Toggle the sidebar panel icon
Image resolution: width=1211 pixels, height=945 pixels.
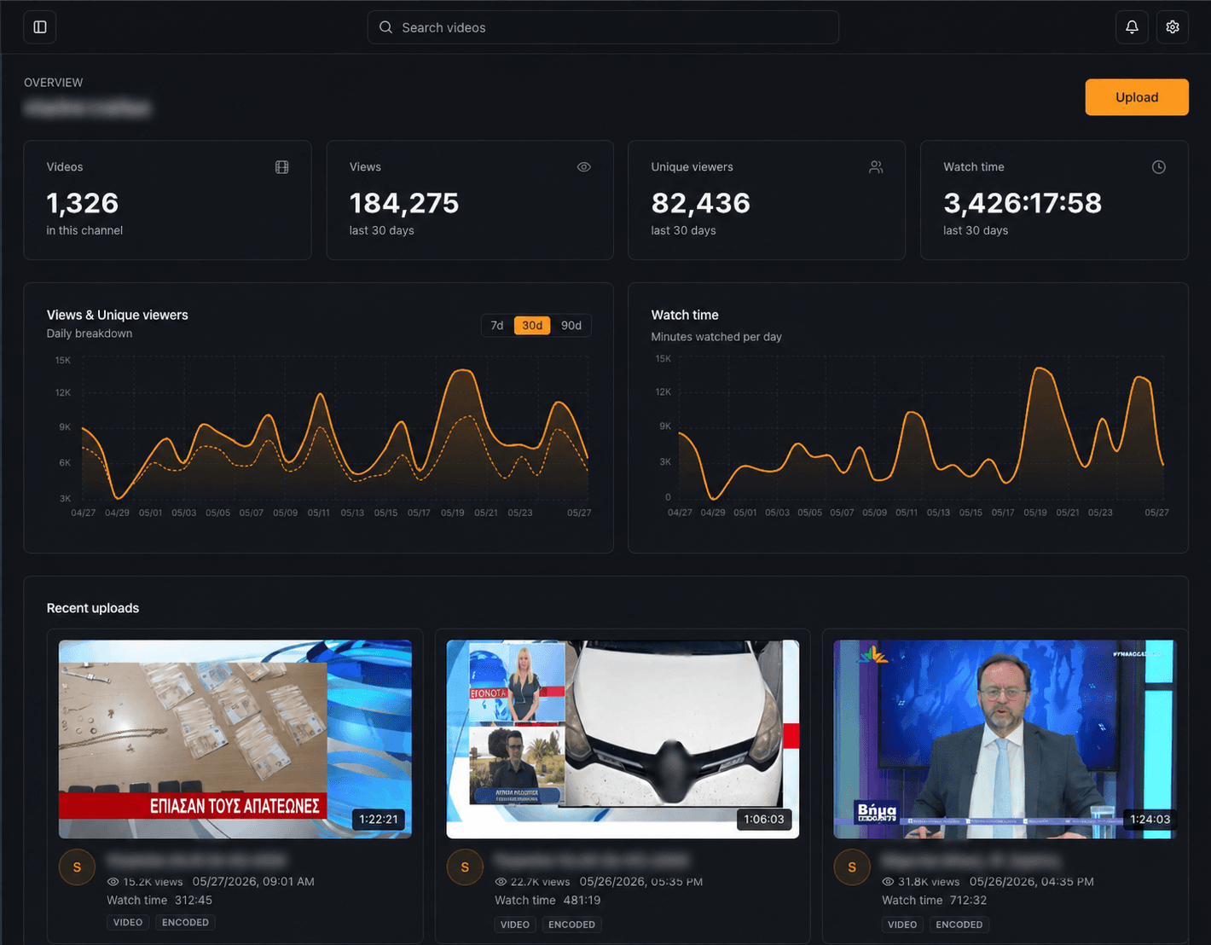pos(40,27)
